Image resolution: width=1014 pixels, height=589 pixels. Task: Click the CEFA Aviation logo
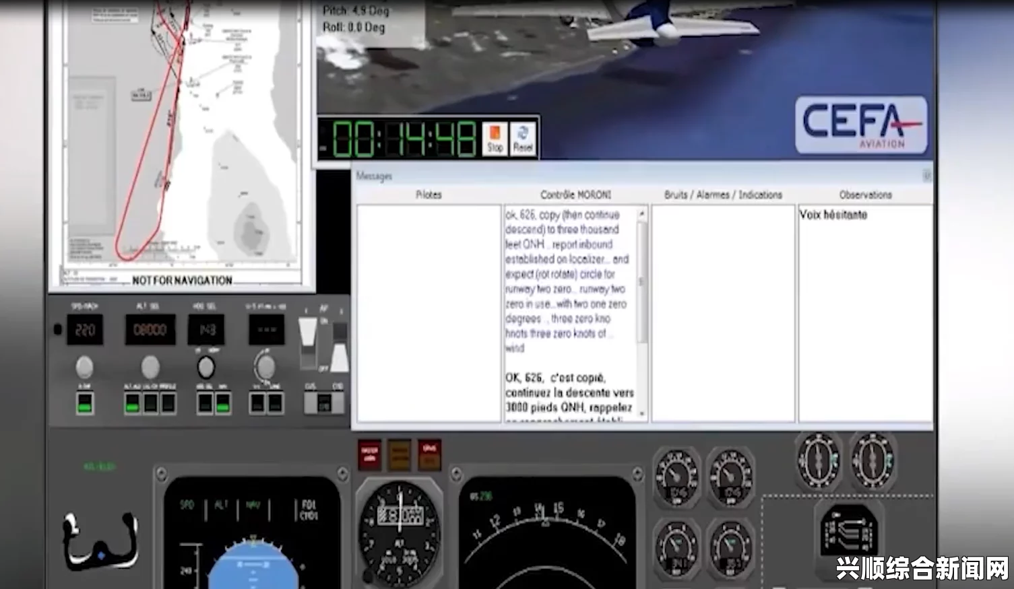point(861,125)
